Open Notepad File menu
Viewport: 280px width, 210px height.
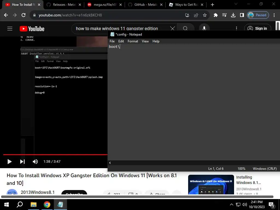112,41
